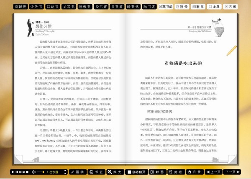Click the 书讯 book news button
This screenshot has width=251, height=179.
tap(133, 7)
